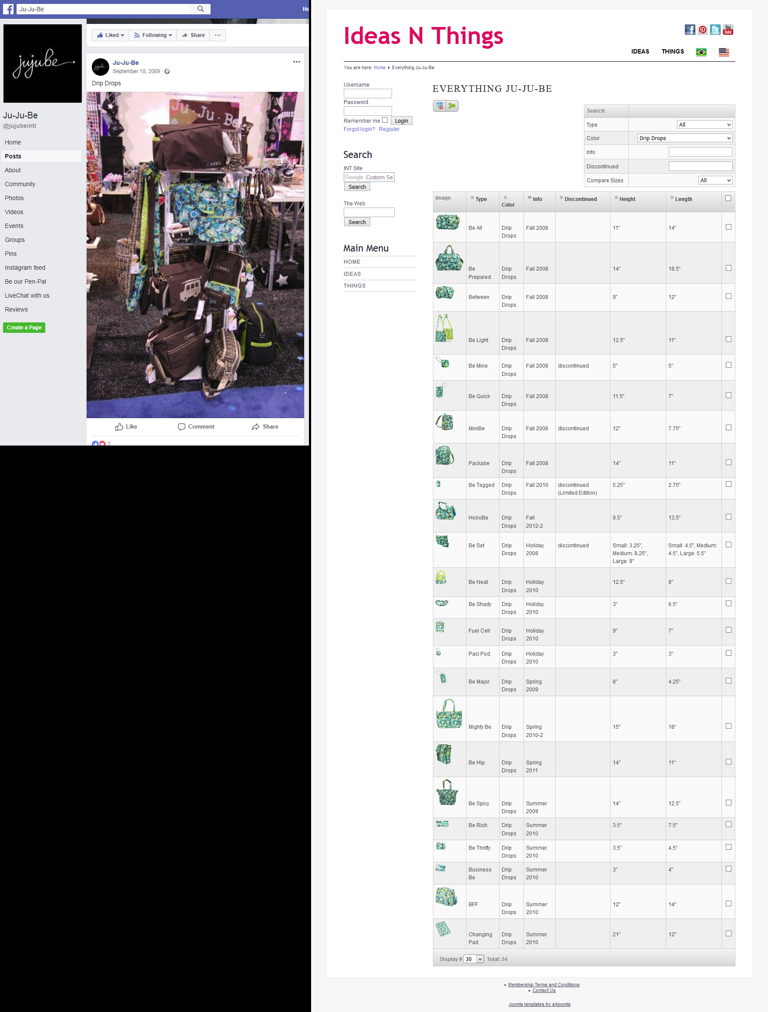Open the Display # rows dropdown
The image size is (768, 1012).
(474, 959)
